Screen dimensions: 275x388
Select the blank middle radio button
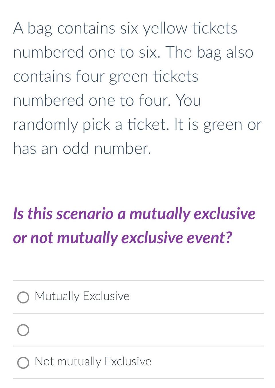pos(23,330)
